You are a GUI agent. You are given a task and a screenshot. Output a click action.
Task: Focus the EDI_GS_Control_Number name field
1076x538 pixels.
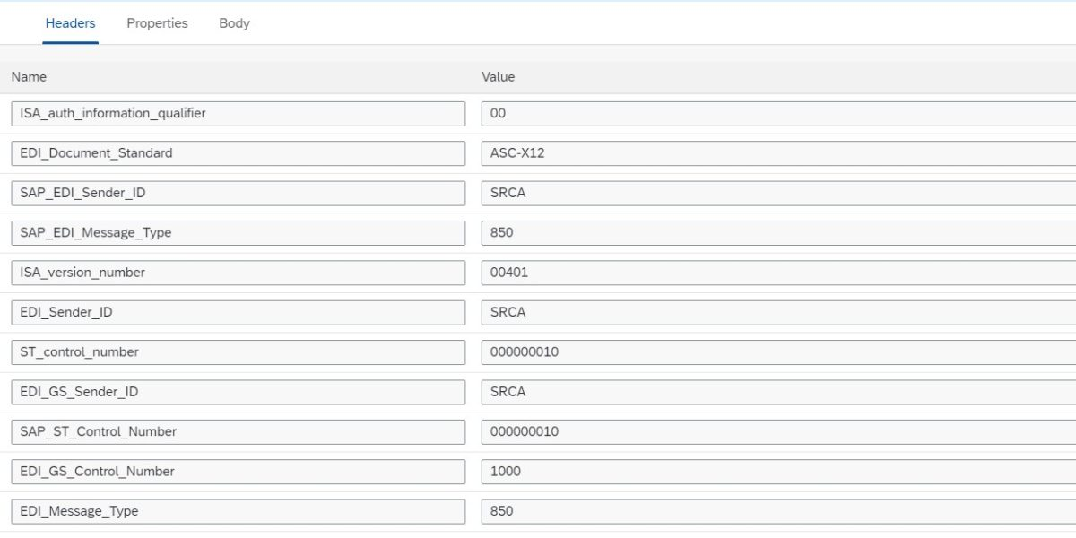[239, 472]
